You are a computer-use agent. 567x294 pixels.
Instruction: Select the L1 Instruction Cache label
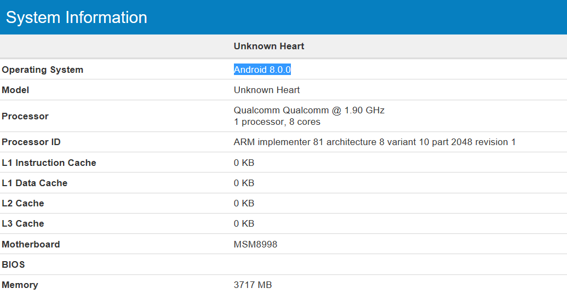49,163
